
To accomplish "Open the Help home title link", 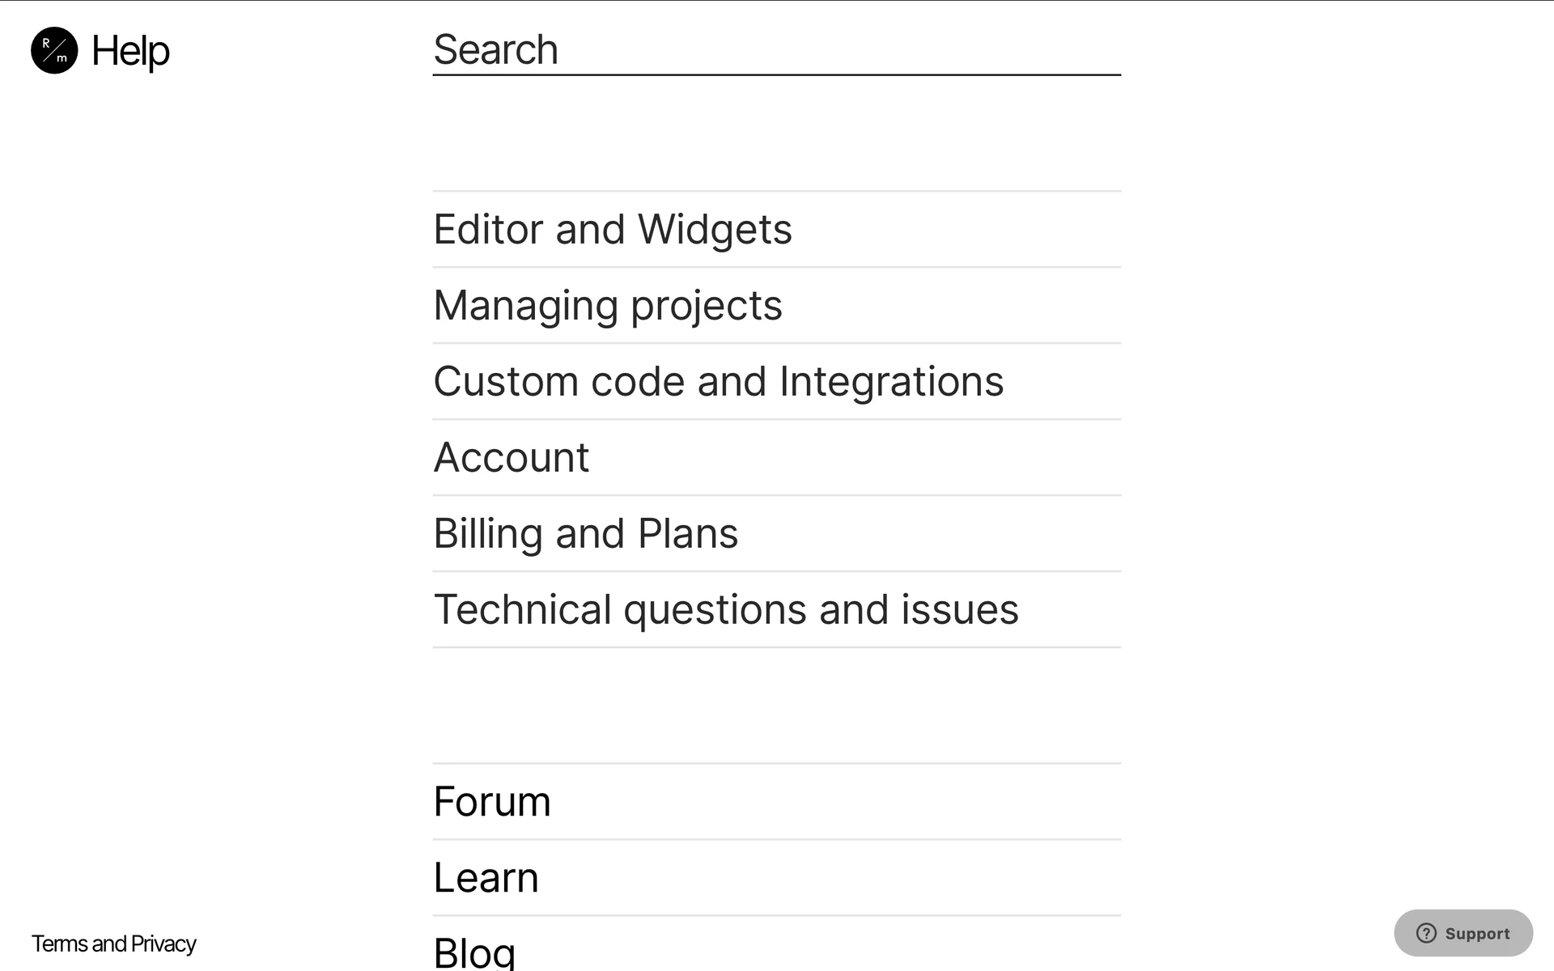I will (x=130, y=51).
